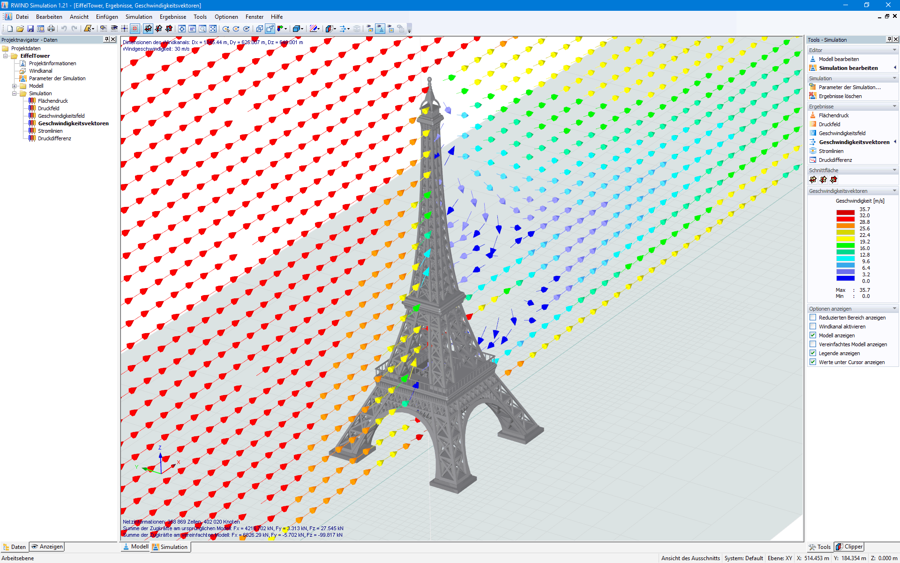Click the Print toolbar icon
Viewport: 900px width, 563px height.
click(51, 29)
